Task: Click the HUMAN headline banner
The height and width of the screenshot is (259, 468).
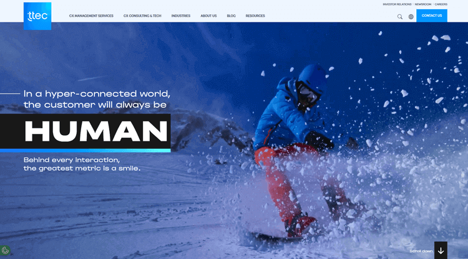Action: pos(85,131)
